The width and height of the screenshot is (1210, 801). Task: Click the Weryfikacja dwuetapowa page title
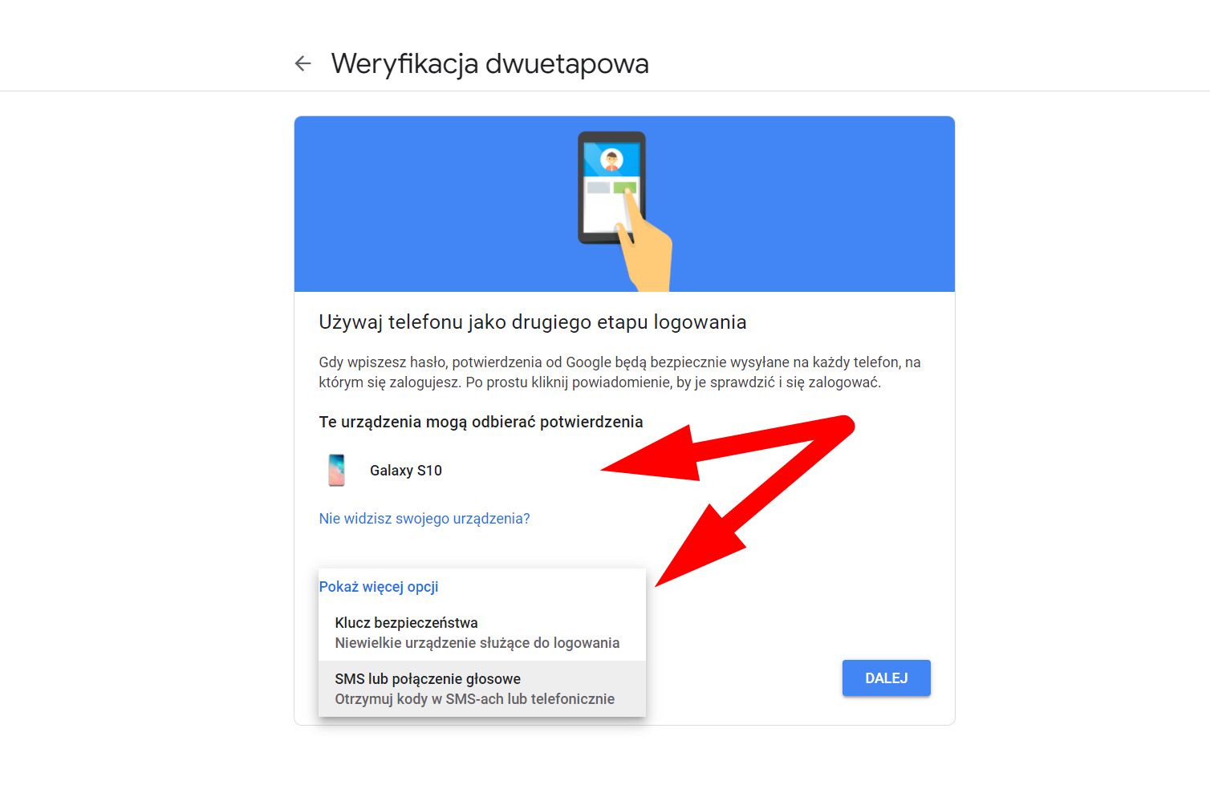coord(490,63)
